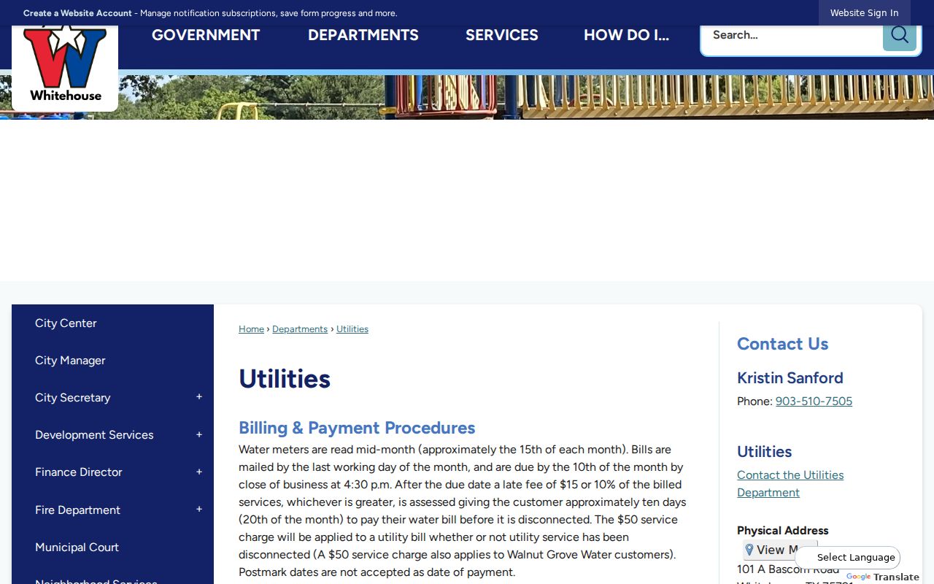Select City Manager in the sidebar
The height and width of the screenshot is (584, 934).
(70, 361)
